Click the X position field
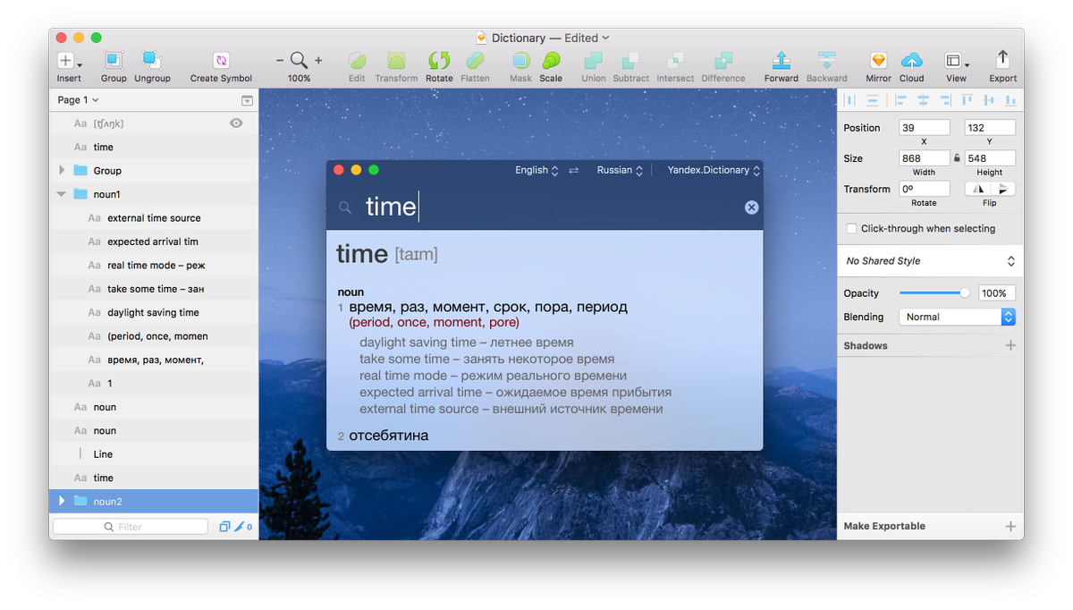This screenshot has width=1073, height=610. coord(925,128)
